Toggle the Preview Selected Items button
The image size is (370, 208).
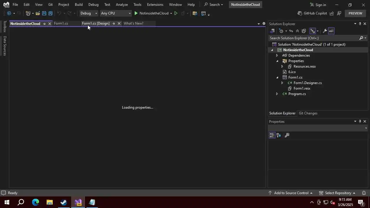[331, 31]
